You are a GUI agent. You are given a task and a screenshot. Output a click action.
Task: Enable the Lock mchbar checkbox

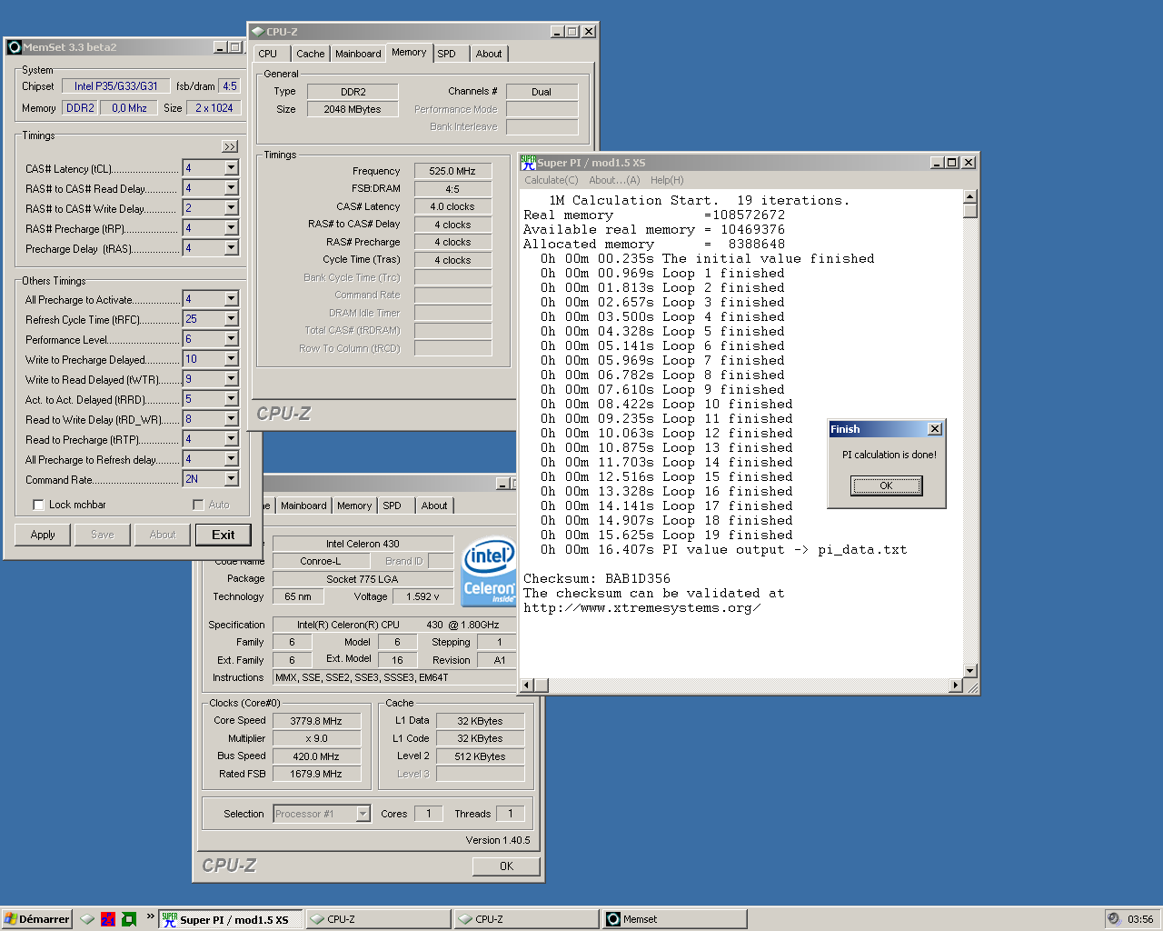[x=38, y=505]
